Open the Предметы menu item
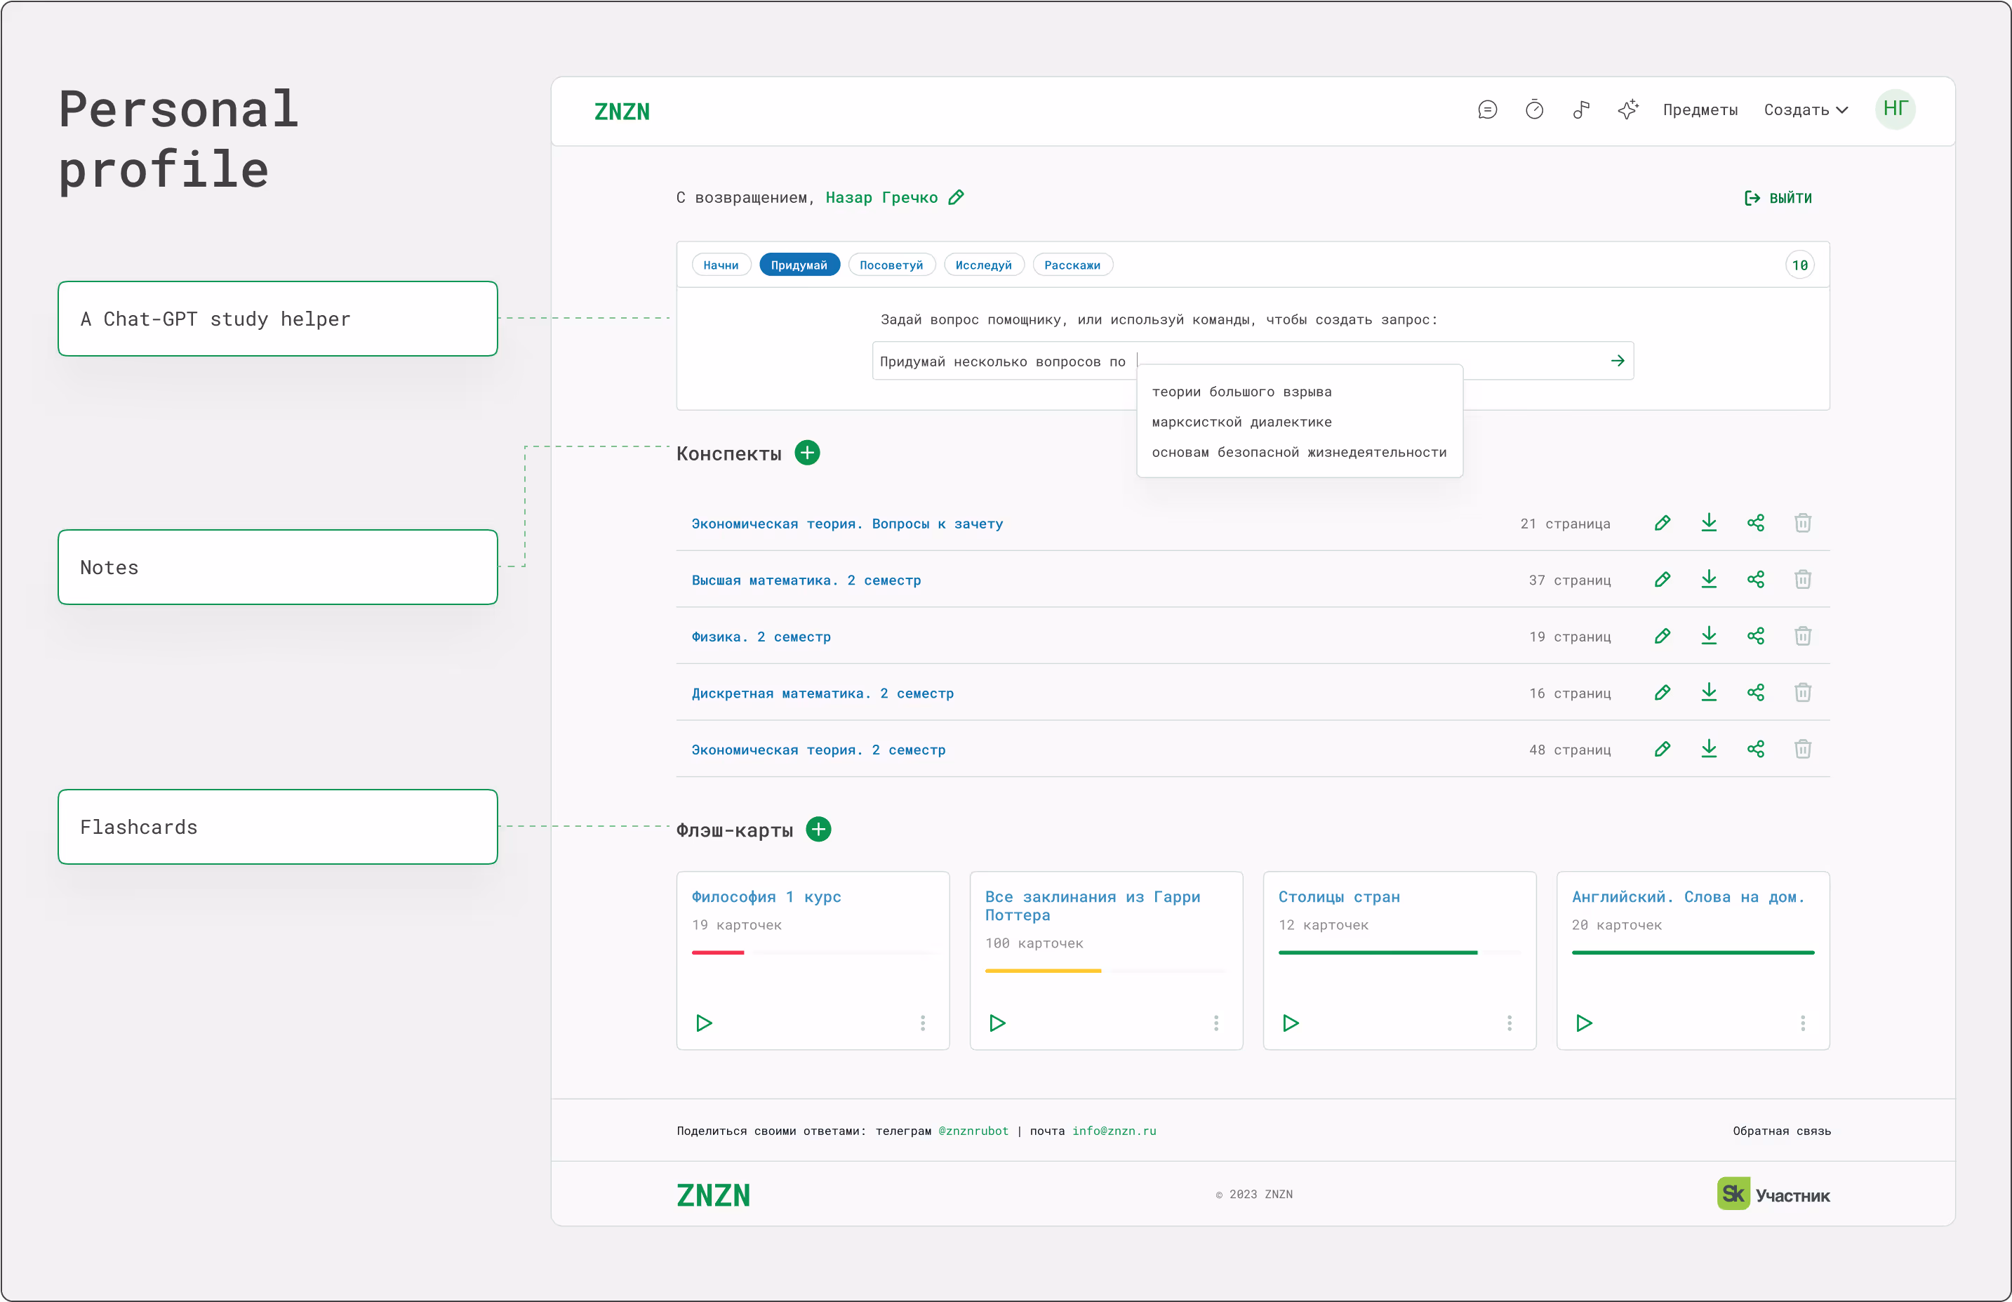 click(1699, 110)
